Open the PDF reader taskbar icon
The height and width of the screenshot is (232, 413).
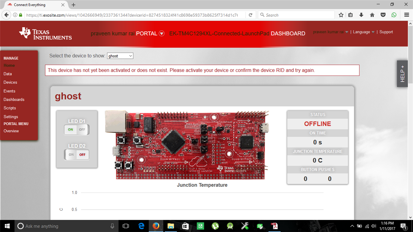point(274,226)
